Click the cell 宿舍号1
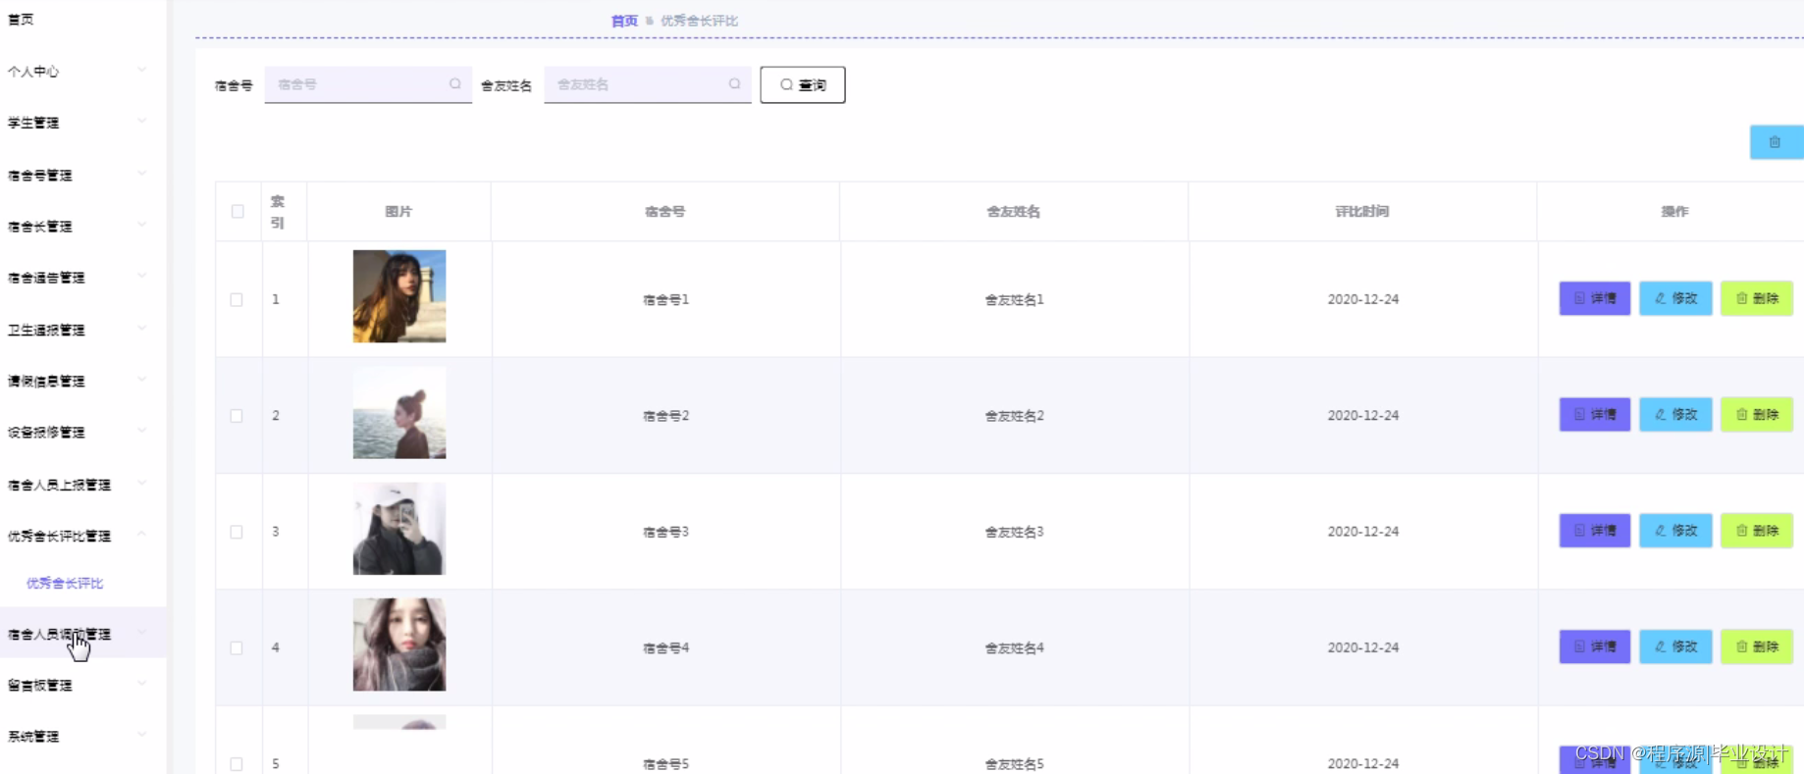The height and width of the screenshot is (774, 1804). coord(666,299)
